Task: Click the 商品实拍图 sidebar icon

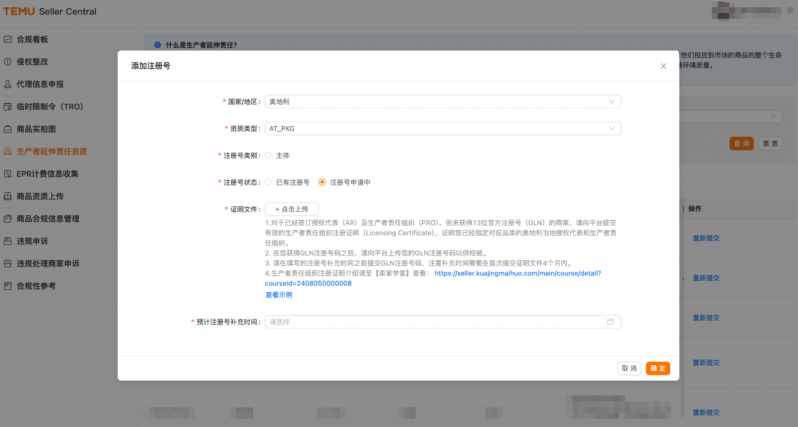Action: pyautogui.click(x=8, y=129)
